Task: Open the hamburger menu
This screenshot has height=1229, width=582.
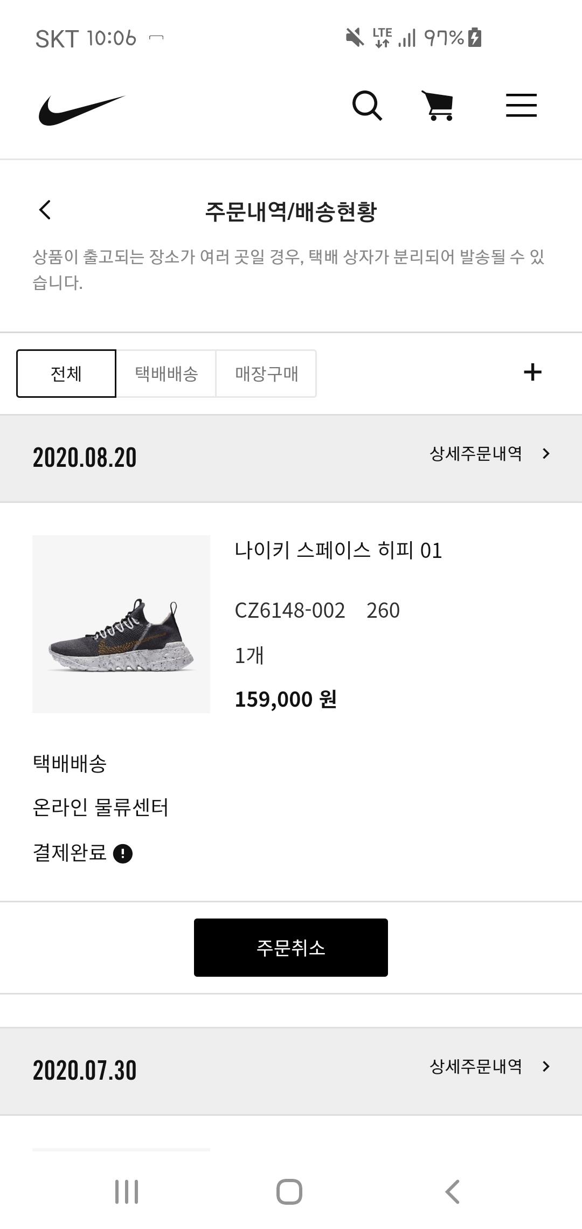Action: (521, 105)
